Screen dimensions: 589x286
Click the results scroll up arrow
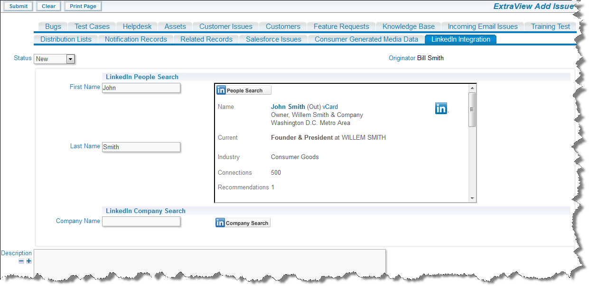click(472, 88)
